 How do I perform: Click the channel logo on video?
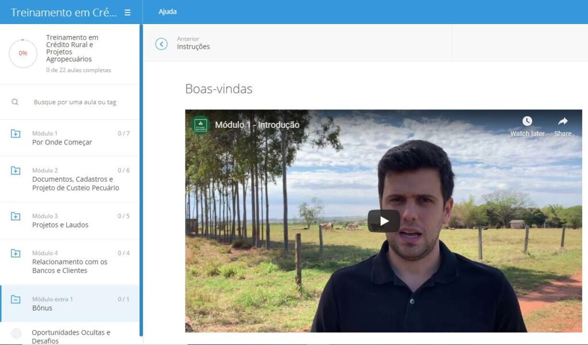(x=200, y=124)
